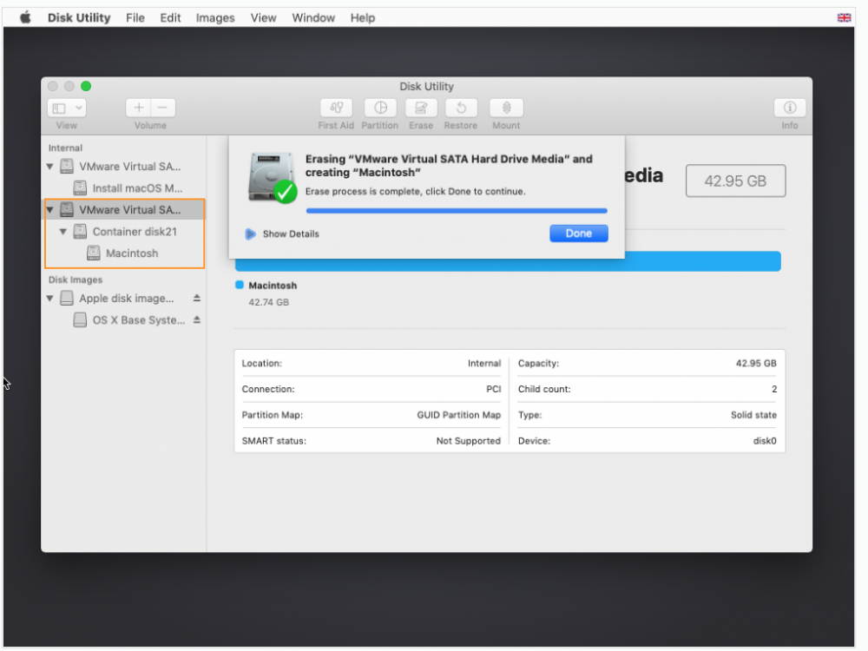This screenshot has height=651, width=868.
Task: Click the Erase toolbar icon
Action: [421, 108]
